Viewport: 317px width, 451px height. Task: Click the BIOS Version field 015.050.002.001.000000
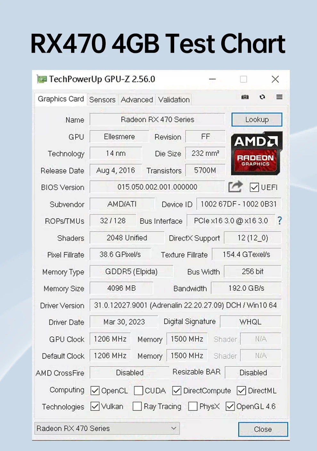[157, 187]
